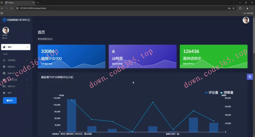Bookmark this page with the star icon
This screenshot has width=255, height=137.
click(233, 8)
